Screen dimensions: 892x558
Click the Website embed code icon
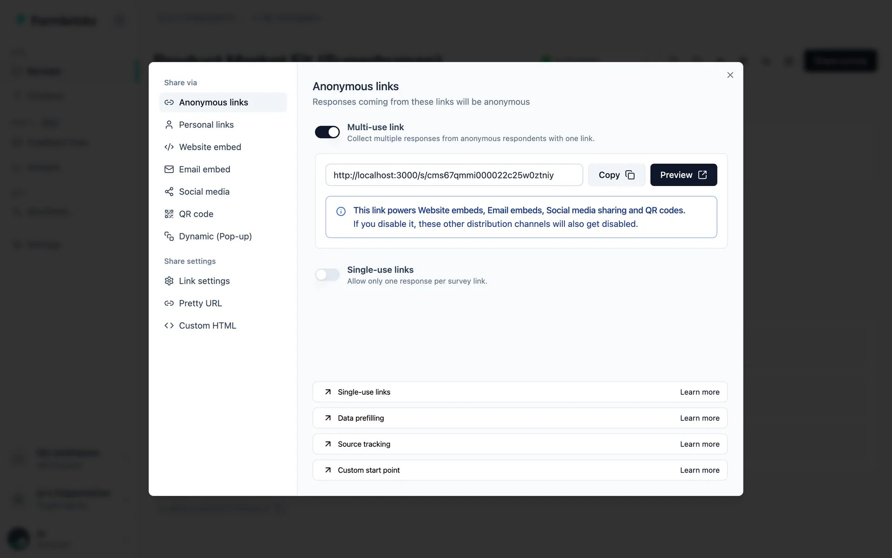[x=169, y=147]
